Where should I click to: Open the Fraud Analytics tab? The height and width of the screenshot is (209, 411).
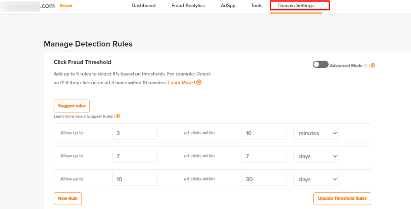[188, 6]
